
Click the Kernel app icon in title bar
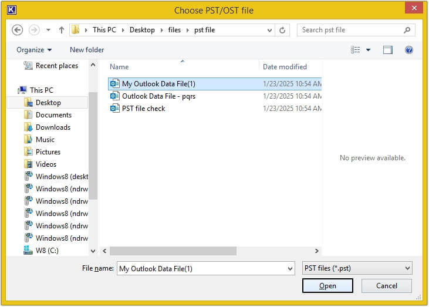(x=12, y=10)
